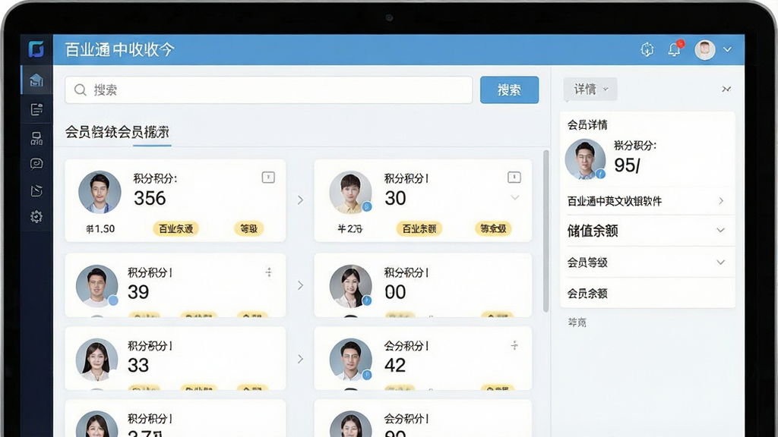Screen dimensions: 778x437
Task: Click points value 33
Action: coord(138,365)
